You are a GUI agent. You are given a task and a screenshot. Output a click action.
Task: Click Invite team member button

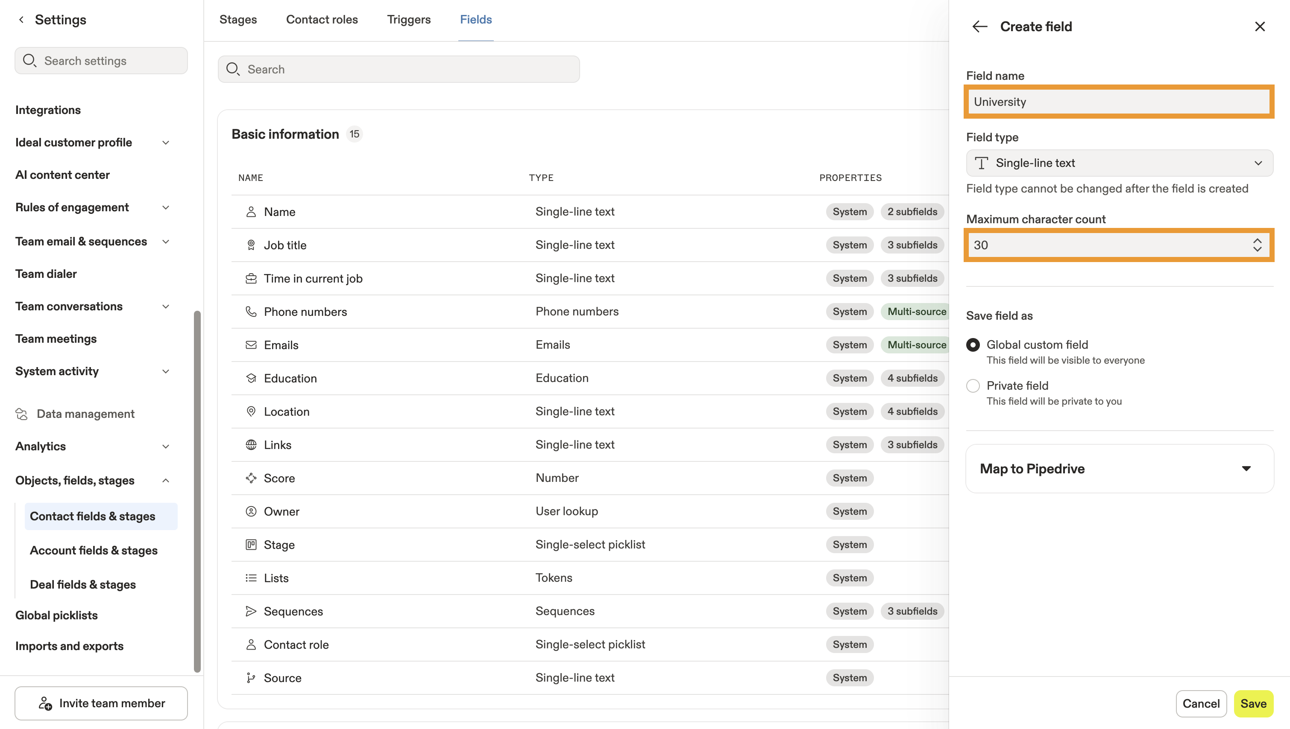point(101,703)
